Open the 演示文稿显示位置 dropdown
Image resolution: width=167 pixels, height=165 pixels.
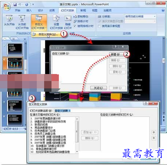coord(140,21)
